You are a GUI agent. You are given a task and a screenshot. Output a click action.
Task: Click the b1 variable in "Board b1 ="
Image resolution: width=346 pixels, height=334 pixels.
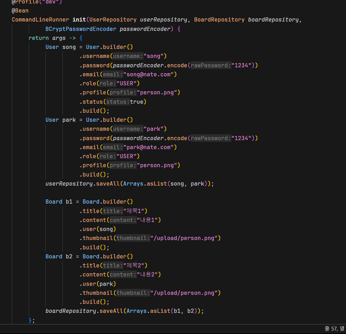(69, 202)
